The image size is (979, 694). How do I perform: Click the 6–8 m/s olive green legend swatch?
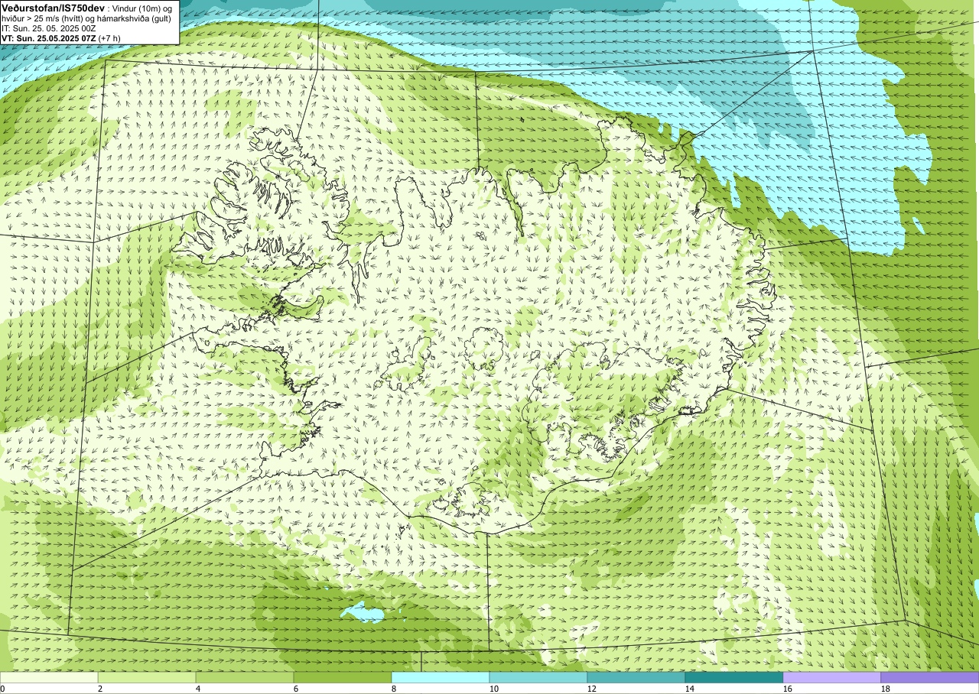343,678
